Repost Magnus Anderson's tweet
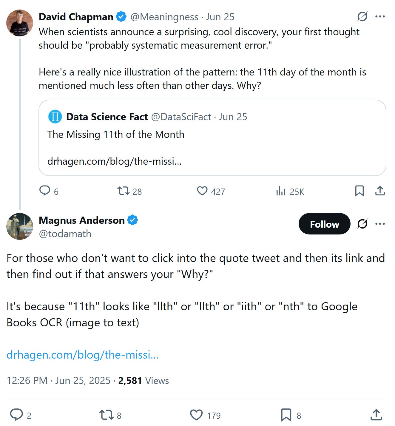Viewport: 395px width, 426px height. (x=106, y=415)
